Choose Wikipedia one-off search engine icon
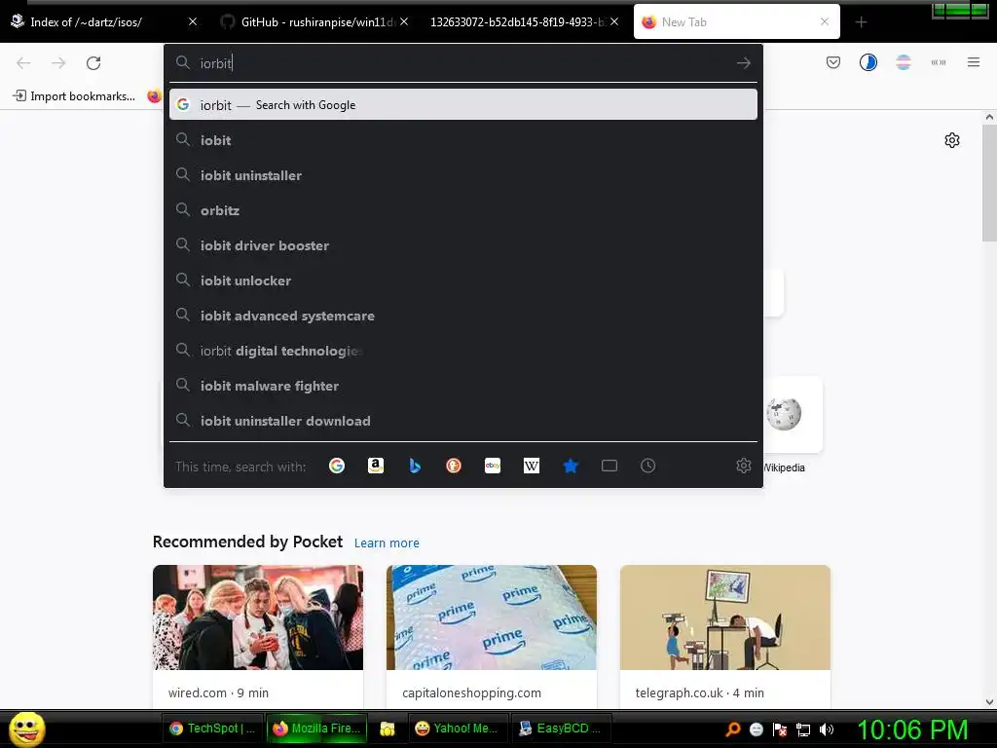Image resolution: width=997 pixels, height=748 pixels. pyautogui.click(x=532, y=466)
